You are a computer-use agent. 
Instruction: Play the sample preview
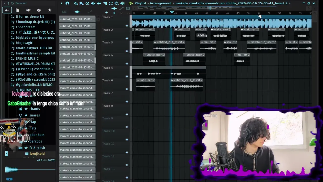point(9,179)
